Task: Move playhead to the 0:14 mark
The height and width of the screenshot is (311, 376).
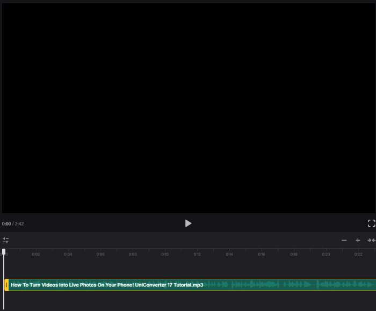Action: point(229,254)
